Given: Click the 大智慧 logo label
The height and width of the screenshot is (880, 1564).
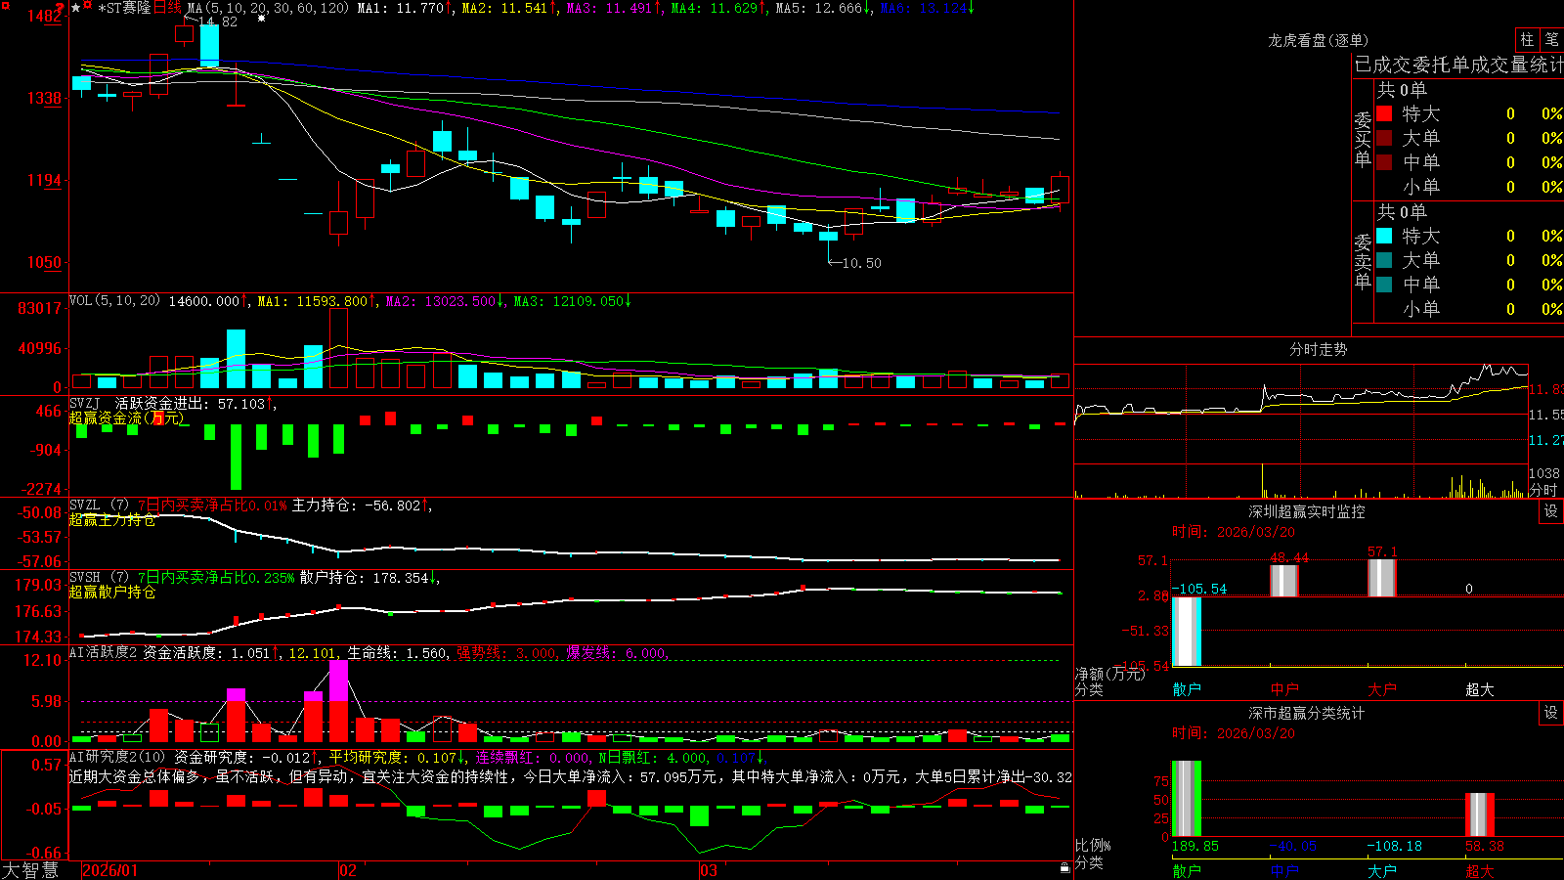Looking at the screenshot, I should (x=30, y=870).
